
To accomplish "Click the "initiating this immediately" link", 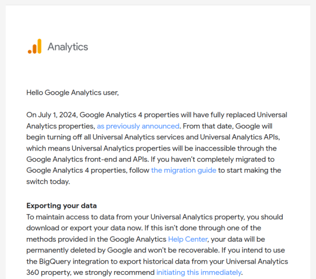I will click(199, 272).
